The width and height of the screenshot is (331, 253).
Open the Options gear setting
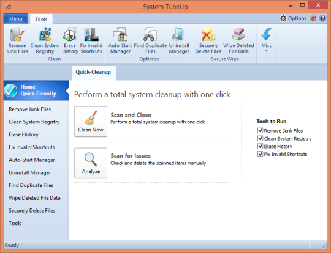tap(293, 18)
